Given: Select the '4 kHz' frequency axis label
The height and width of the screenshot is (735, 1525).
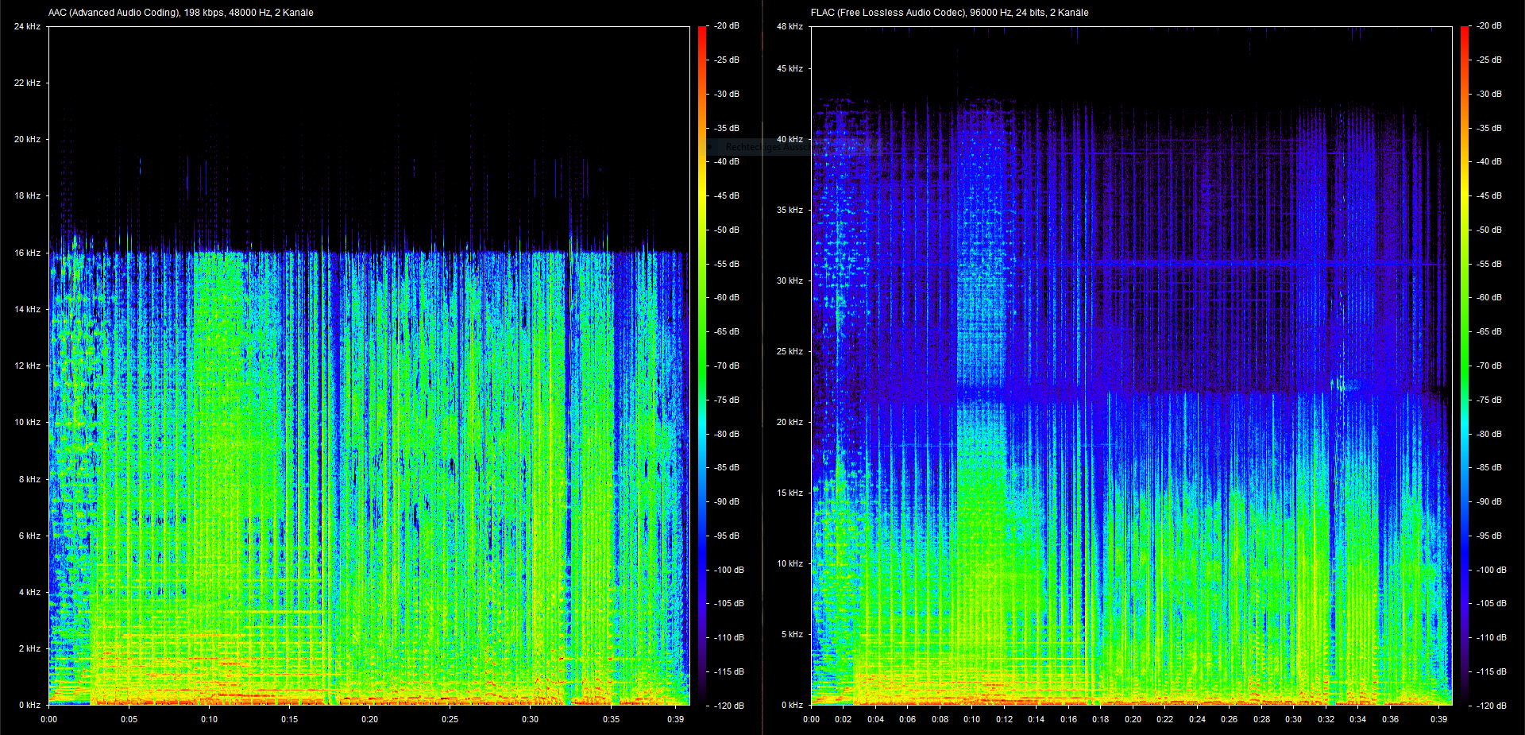Looking at the screenshot, I should coord(29,592).
